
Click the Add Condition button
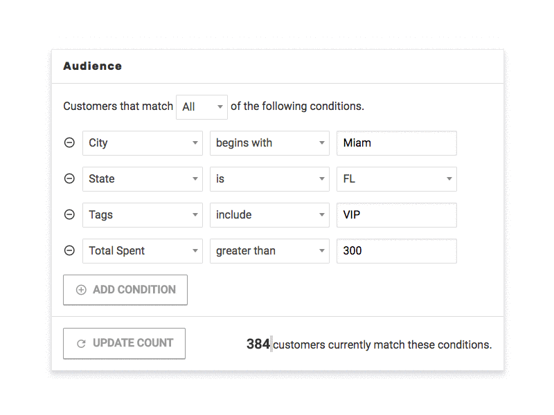coord(125,290)
